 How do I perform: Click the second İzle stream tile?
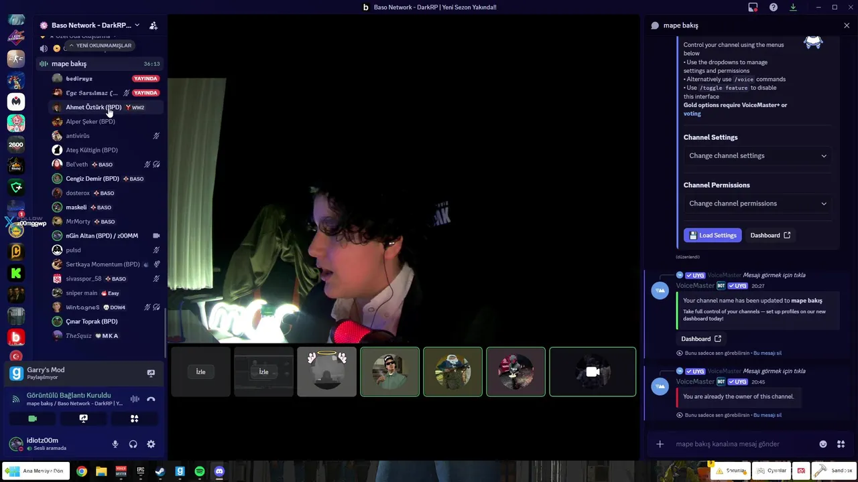point(263,372)
